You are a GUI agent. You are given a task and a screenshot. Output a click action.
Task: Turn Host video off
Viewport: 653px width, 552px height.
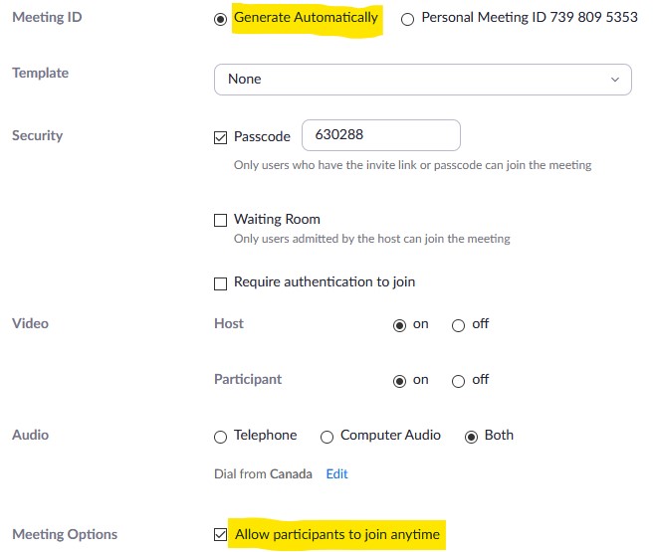pos(458,325)
